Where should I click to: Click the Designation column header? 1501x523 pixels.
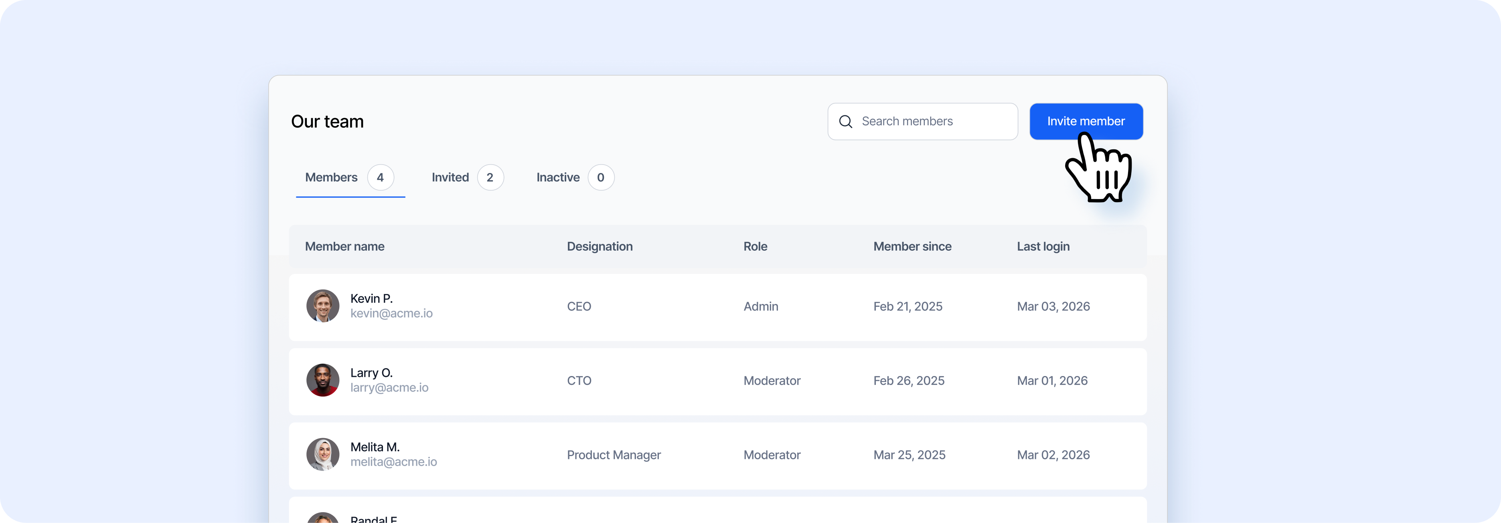[x=600, y=246]
